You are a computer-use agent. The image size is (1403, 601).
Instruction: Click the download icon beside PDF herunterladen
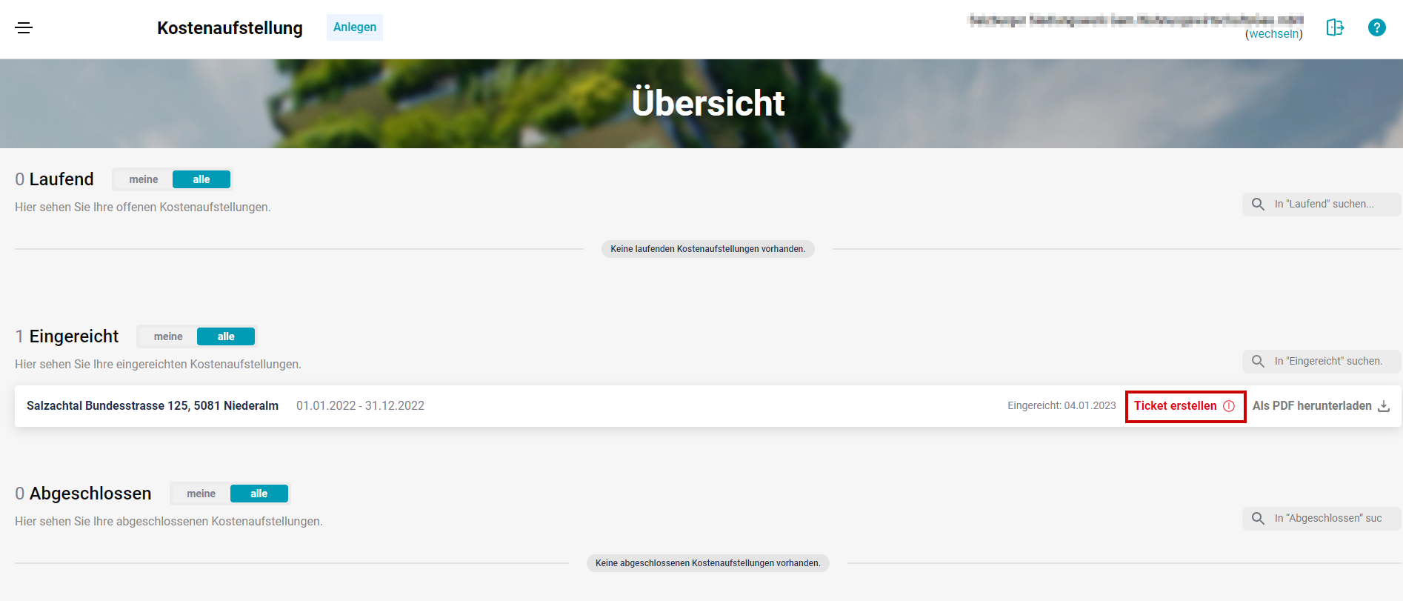tap(1384, 406)
